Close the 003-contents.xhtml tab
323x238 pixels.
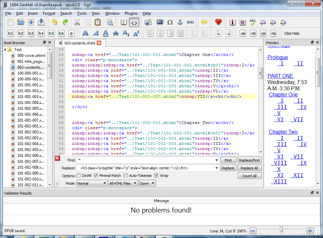[99, 43]
